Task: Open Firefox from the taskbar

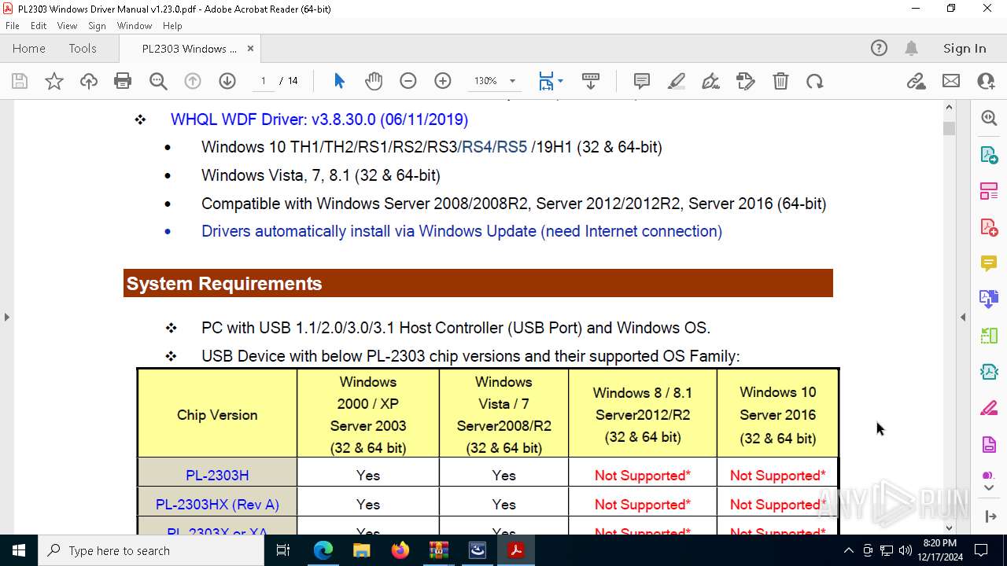Action: [x=400, y=550]
